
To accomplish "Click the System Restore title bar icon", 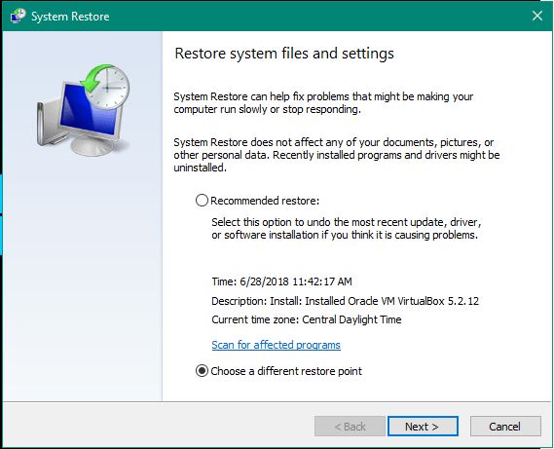I will coord(18,16).
